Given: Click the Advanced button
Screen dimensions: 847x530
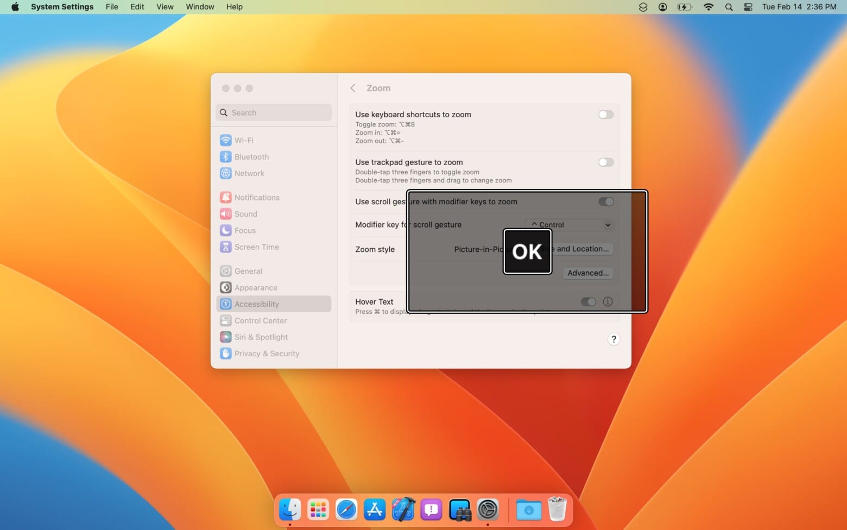Looking at the screenshot, I should (x=587, y=273).
